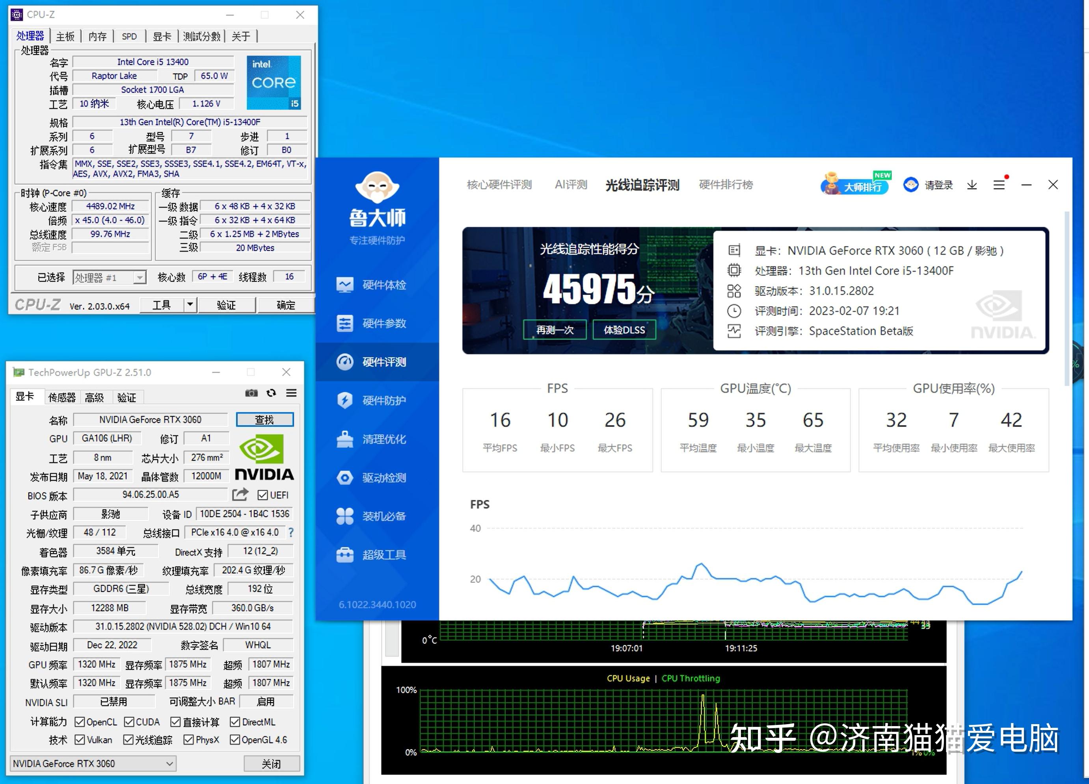Toggle DirectML checkbox in GPU-Z
The image size is (1089, 784).
click(x=235, y=722)
